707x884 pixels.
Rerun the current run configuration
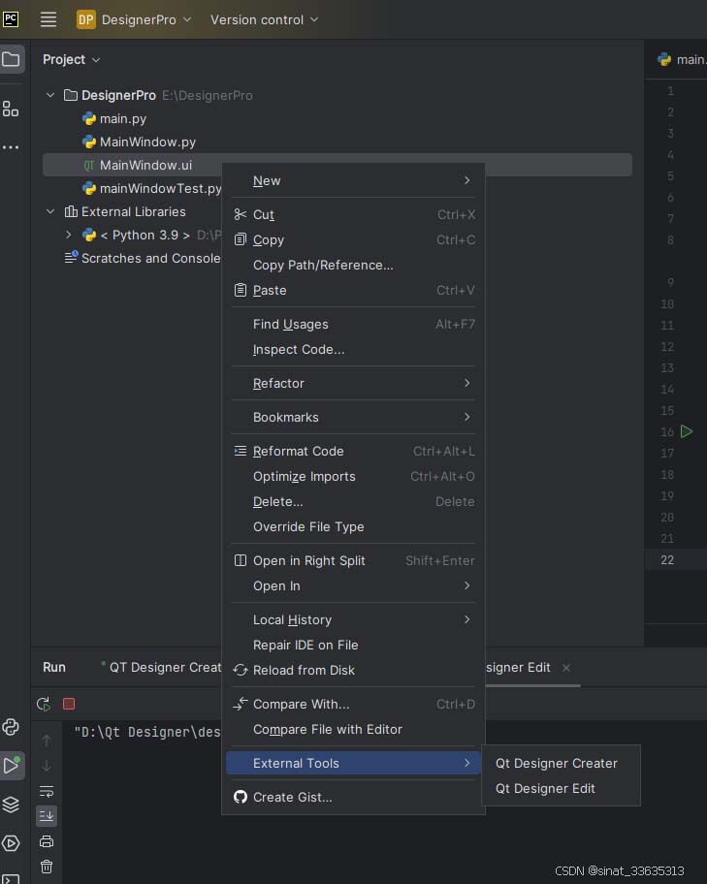44,704
